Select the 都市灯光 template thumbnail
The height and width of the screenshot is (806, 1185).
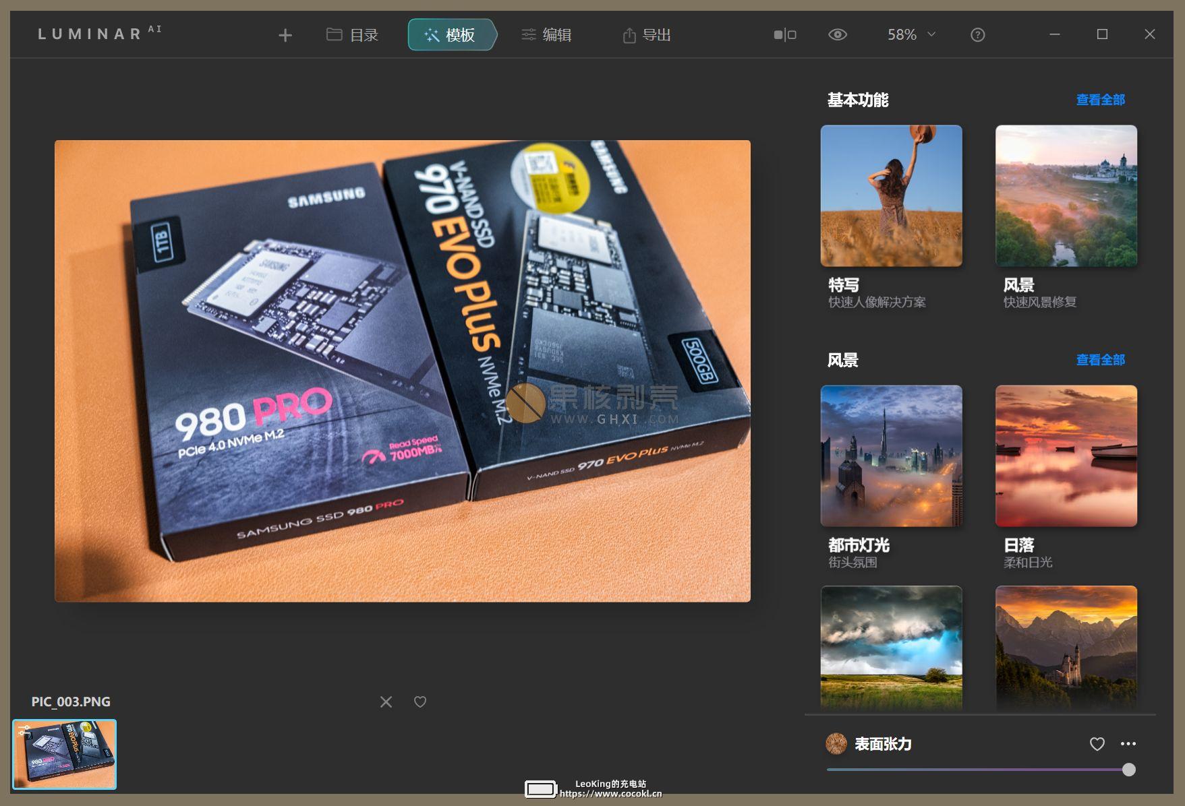coord(891,456)
